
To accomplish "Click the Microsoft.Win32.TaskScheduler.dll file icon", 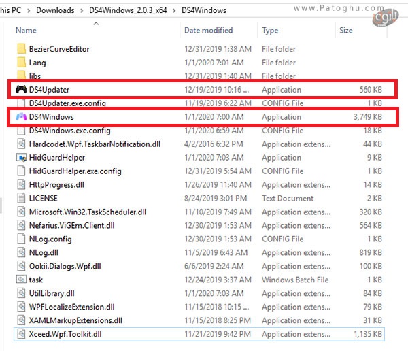I will (x=21, y=212).
